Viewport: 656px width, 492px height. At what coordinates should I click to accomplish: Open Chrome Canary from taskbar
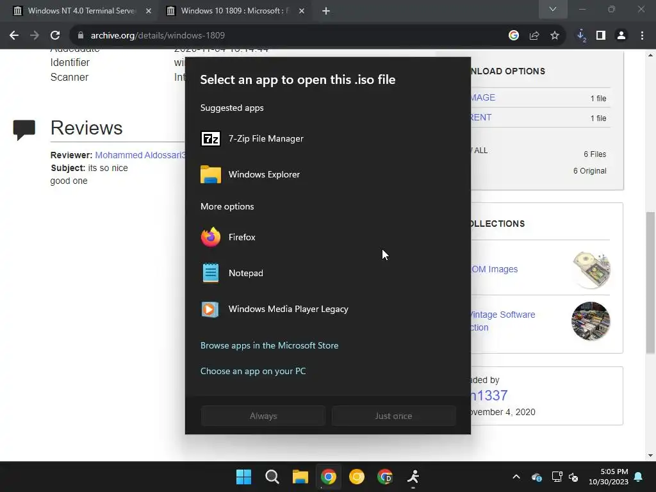point(357,477)
